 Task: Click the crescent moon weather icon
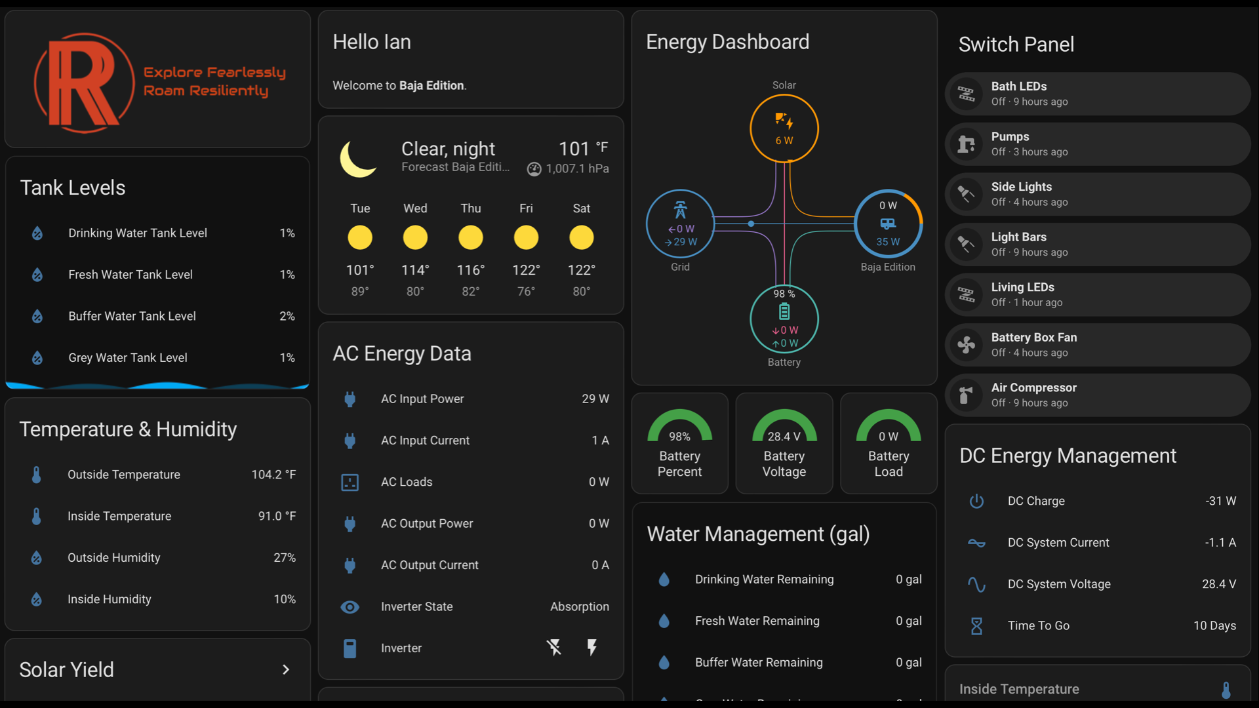[358, 158]
